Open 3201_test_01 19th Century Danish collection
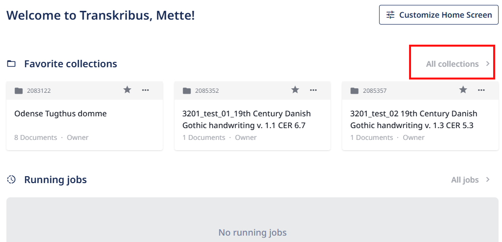 pos(246,119)
